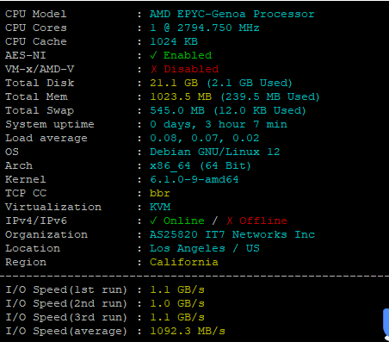389x342 pixels.
Task: Click the 1024 KB cache value
Action: (174, 41)
